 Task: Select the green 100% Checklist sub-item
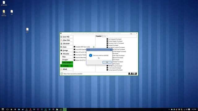pyautogui.click(x=67, y=63)
